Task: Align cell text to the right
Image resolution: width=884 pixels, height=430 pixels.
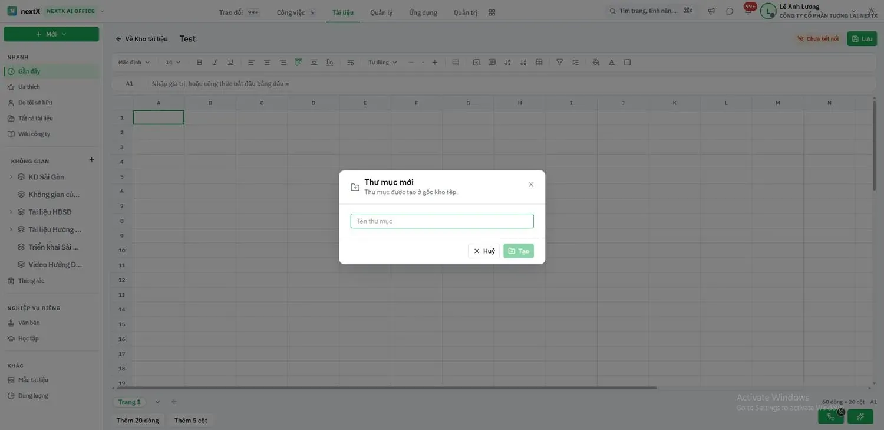Action: [x=283, y=63]
